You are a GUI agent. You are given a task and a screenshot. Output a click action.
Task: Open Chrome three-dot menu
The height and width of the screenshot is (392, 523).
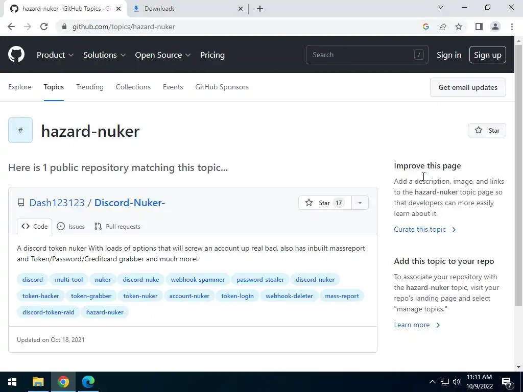point(512,27)
